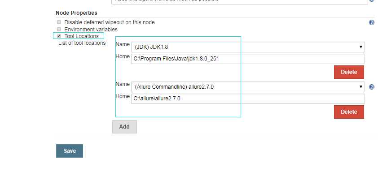Open the (JDK) JDK1.8 name dropdown
This screenshot has width=378, height=172.
coord(248,47)
